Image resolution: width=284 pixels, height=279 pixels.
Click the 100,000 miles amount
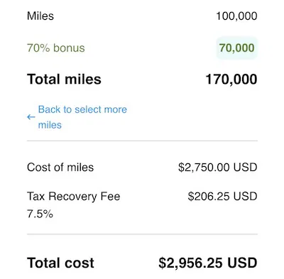[236, 16]
